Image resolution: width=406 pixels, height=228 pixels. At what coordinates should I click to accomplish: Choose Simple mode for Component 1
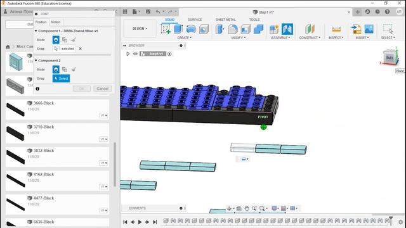tap(56, 40)
